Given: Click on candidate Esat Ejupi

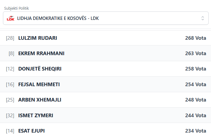Looking at the screenshot, I should 31,131.
